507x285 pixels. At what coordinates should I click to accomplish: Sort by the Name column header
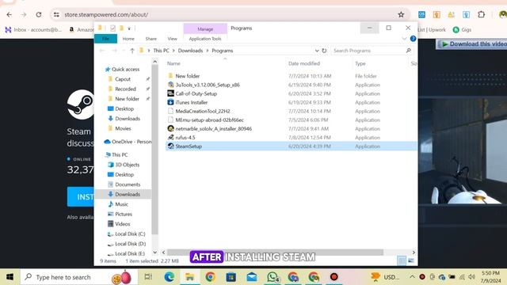point(173,63)
